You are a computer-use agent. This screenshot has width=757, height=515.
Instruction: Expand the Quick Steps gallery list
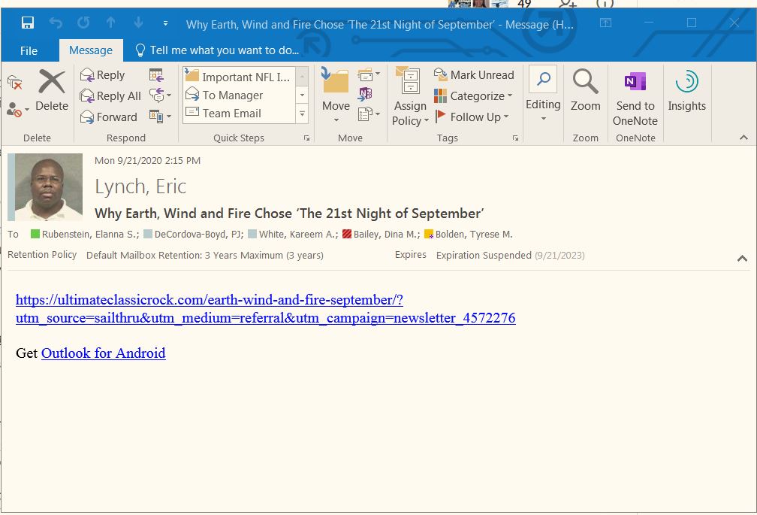302,114
